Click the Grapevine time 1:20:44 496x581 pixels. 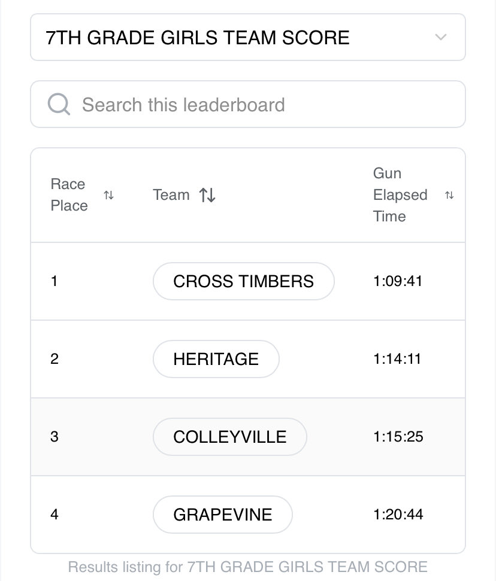pos(398,515)
